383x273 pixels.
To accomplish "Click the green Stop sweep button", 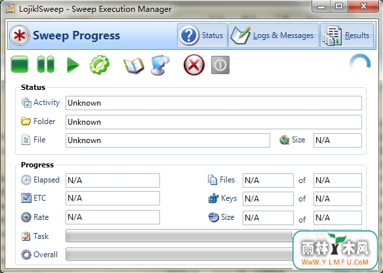I will [20, 64].
